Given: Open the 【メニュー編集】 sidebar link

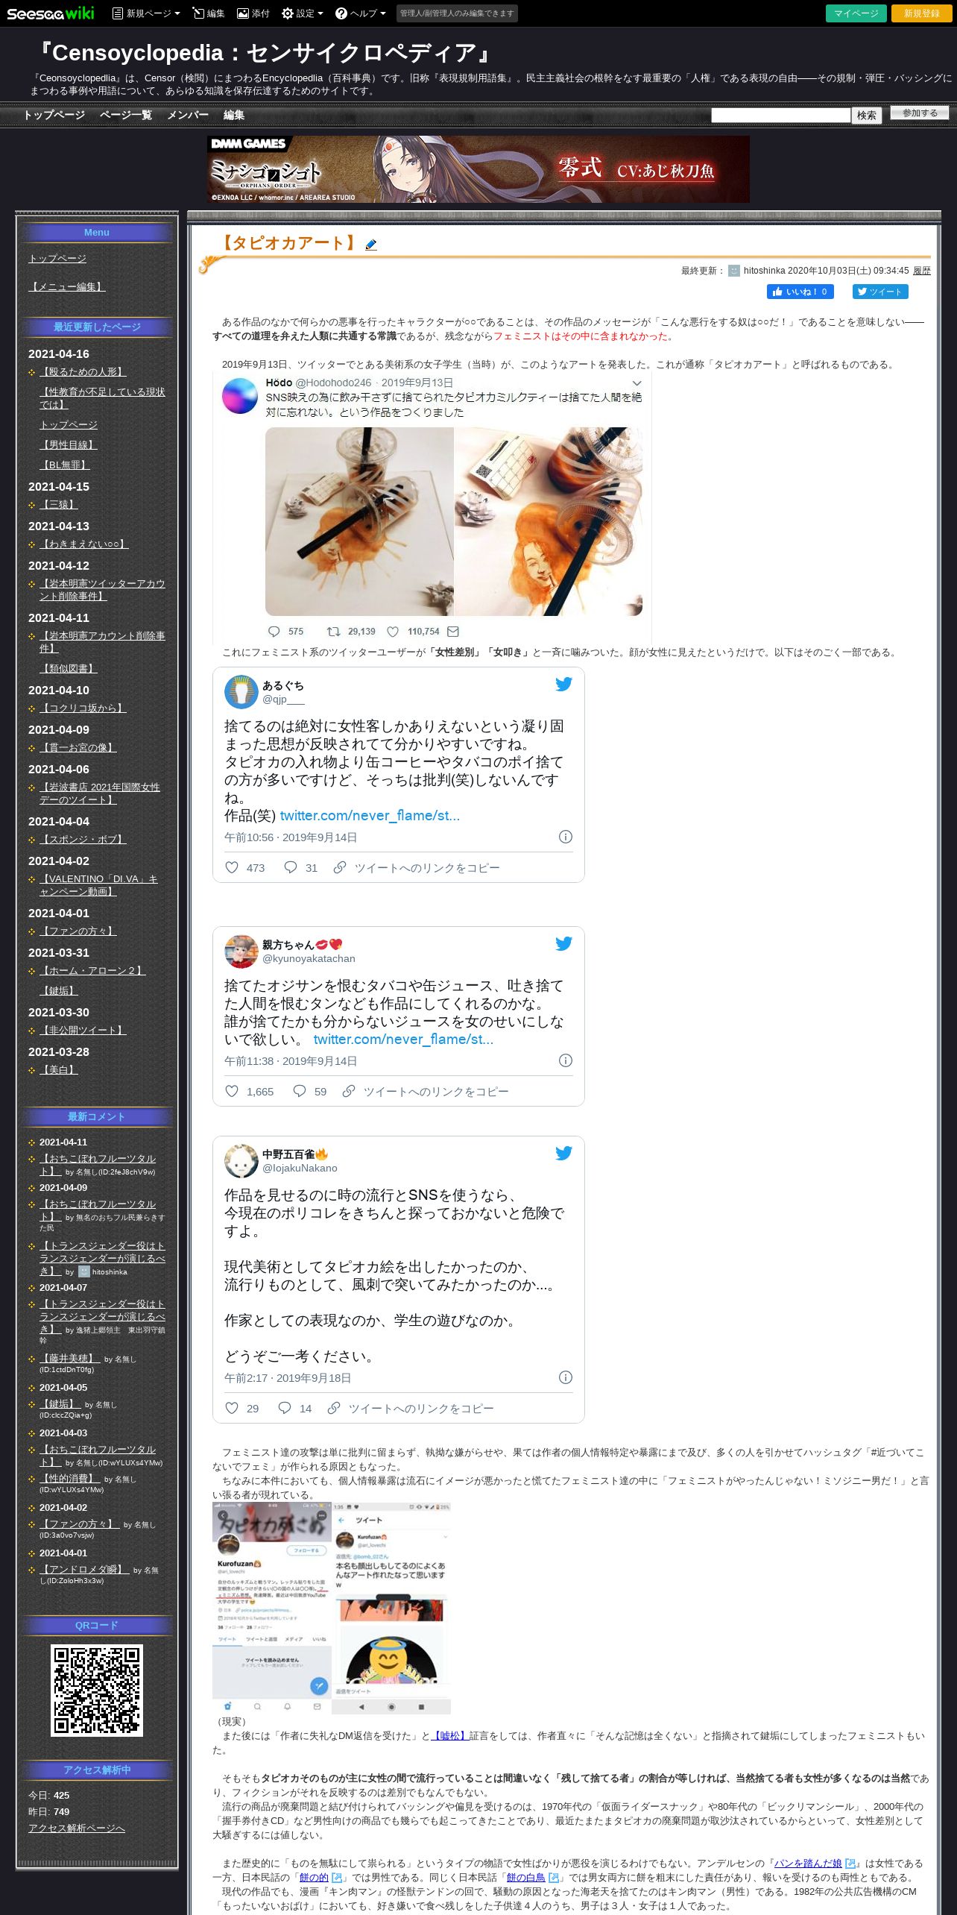Looking at the screenshot, I should tap(66, 286).
